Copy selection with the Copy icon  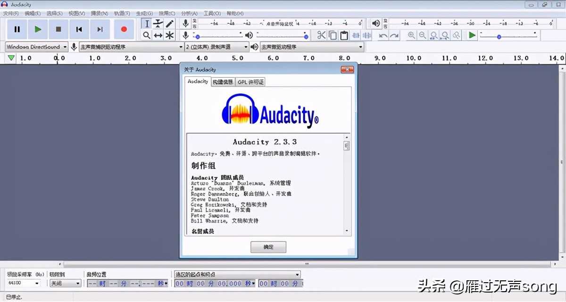coord(333,35)
